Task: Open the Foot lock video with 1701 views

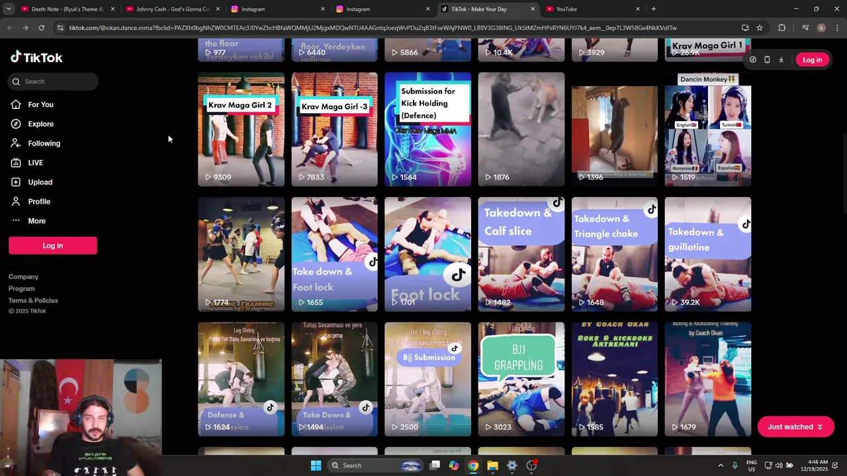Action: [427, 255]
